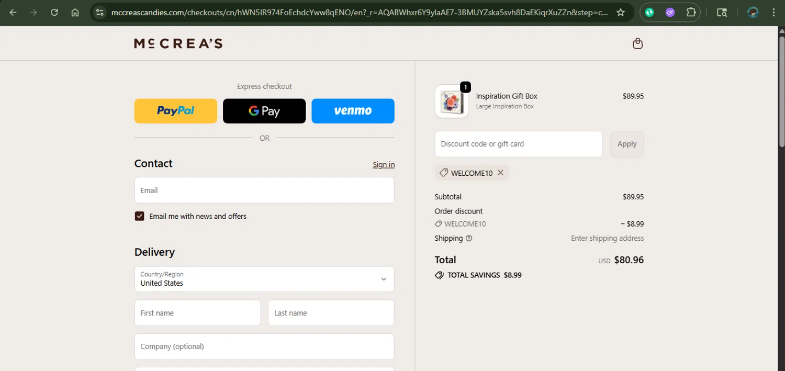Screen dimensions: 785x371
Task: Open the browser profile avatar
Action: click(x=753, y=13)
